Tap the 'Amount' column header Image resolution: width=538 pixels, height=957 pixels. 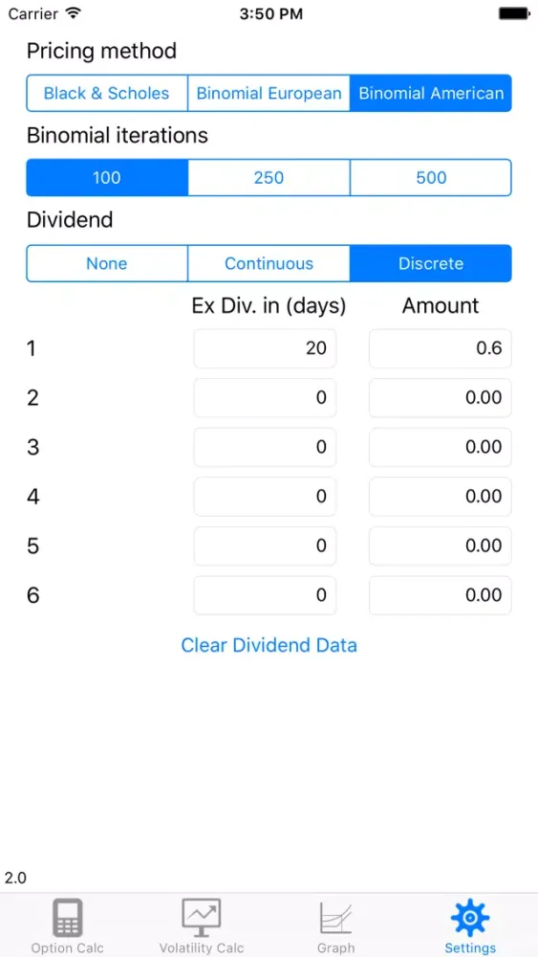coord(441,306)
